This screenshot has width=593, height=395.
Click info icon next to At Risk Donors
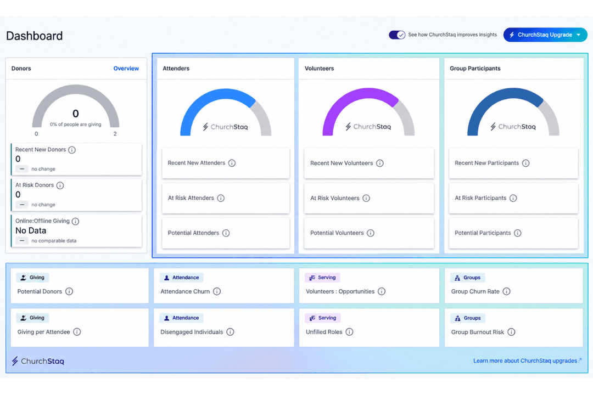pyautogui.click(x=60, y=185)
